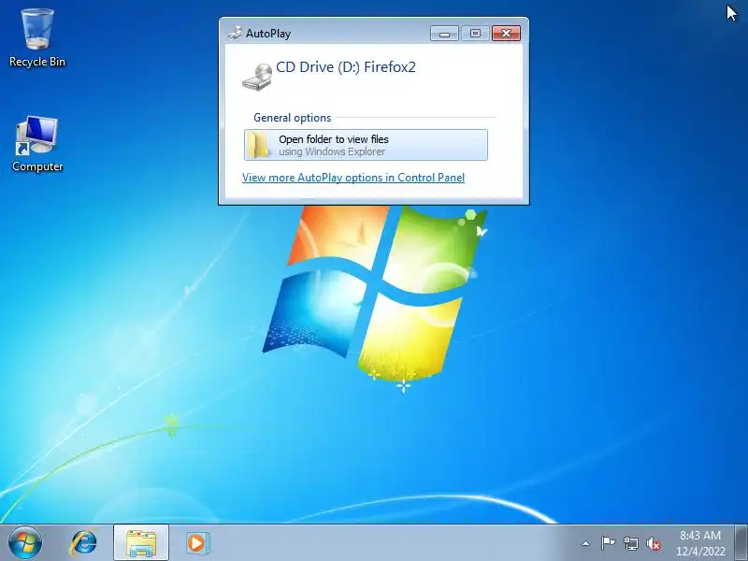Click the muted volume tray icon
Screen dimensions: 748x561
[654, 543]
